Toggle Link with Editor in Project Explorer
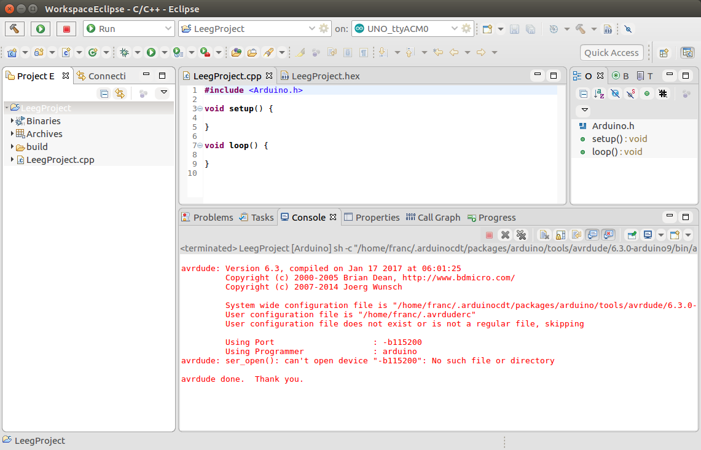The height and width of the screenshot is (450, 701). pyautogui.click(x=120, y=93)
